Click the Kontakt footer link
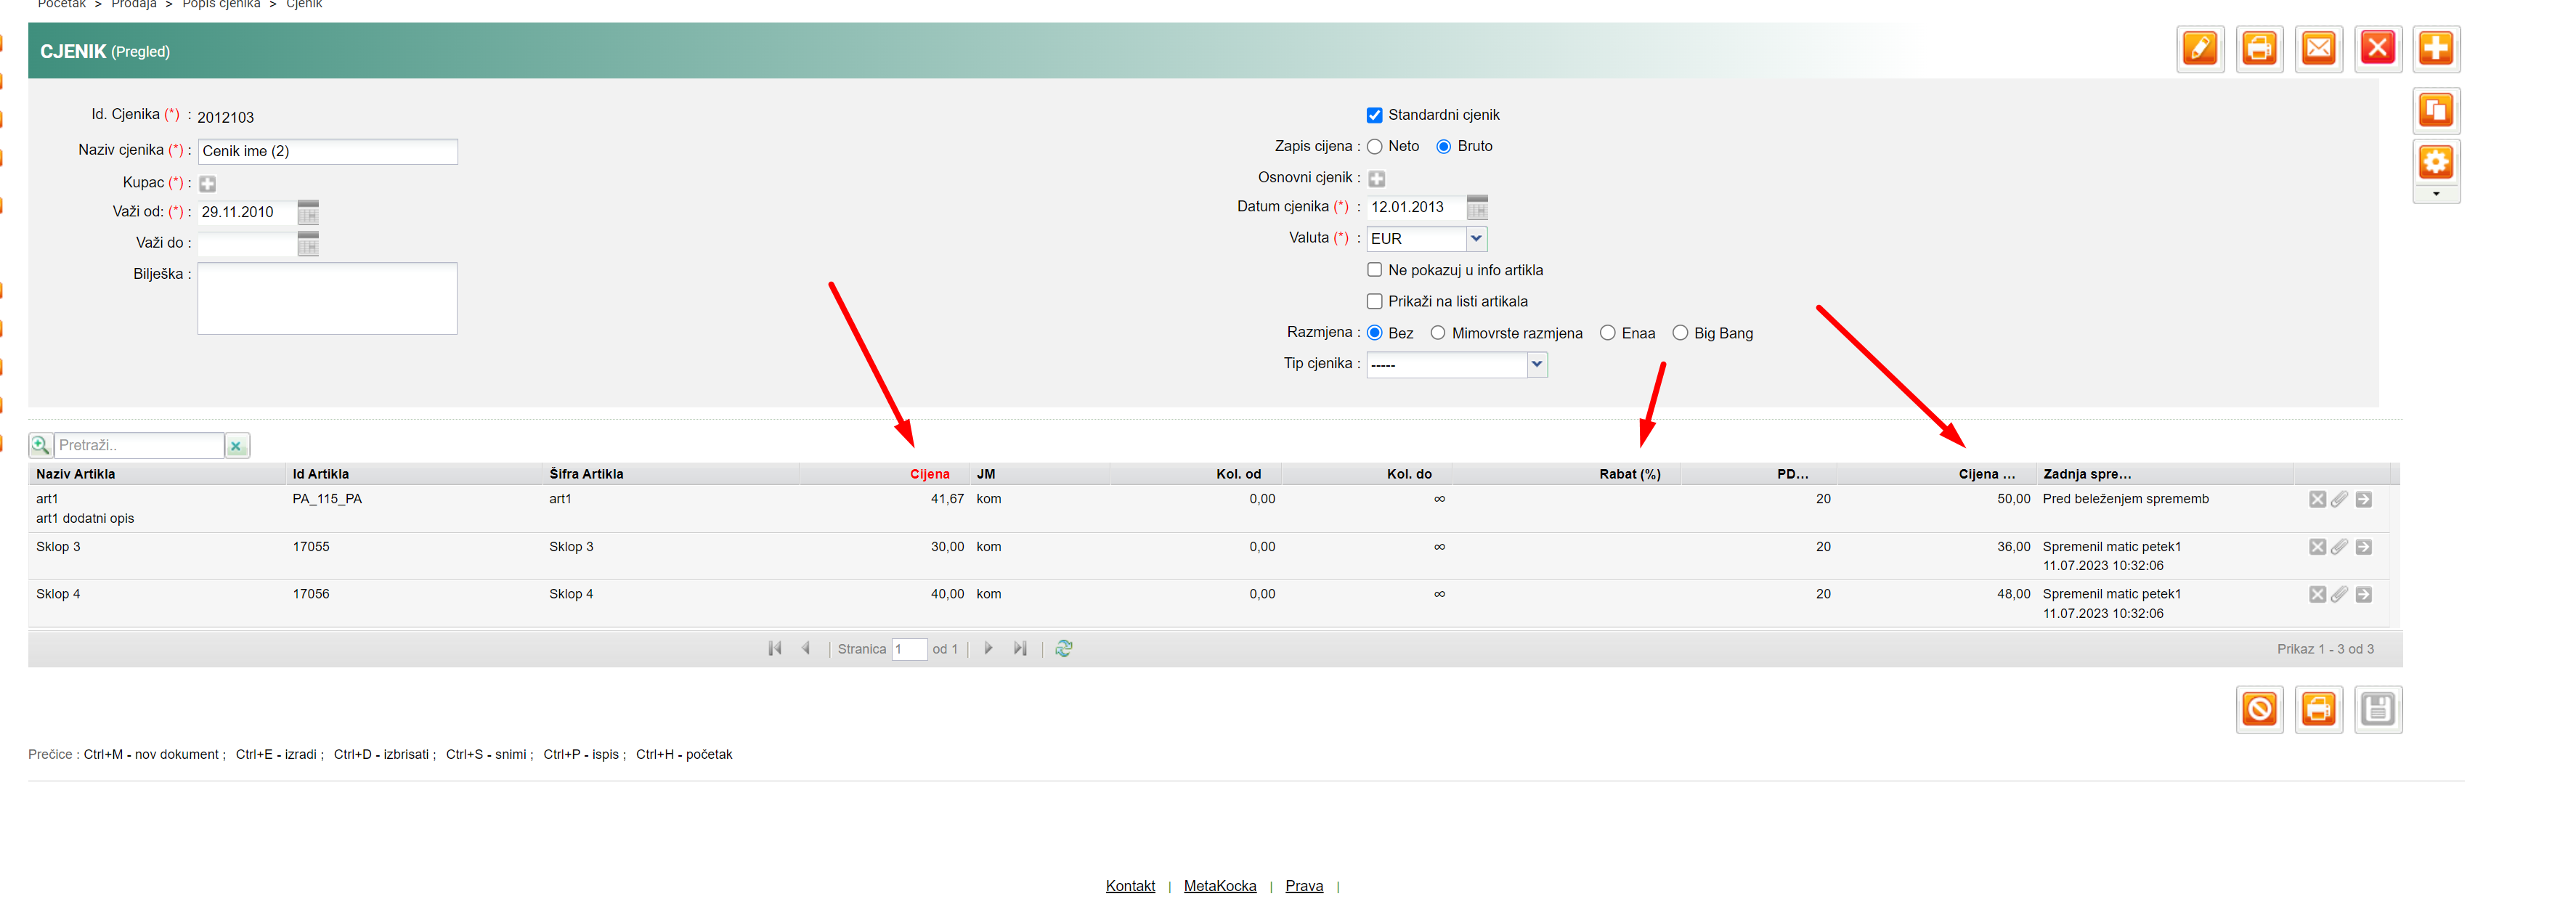Viewport: 2576px width, 907px height. click(1129, 886)
